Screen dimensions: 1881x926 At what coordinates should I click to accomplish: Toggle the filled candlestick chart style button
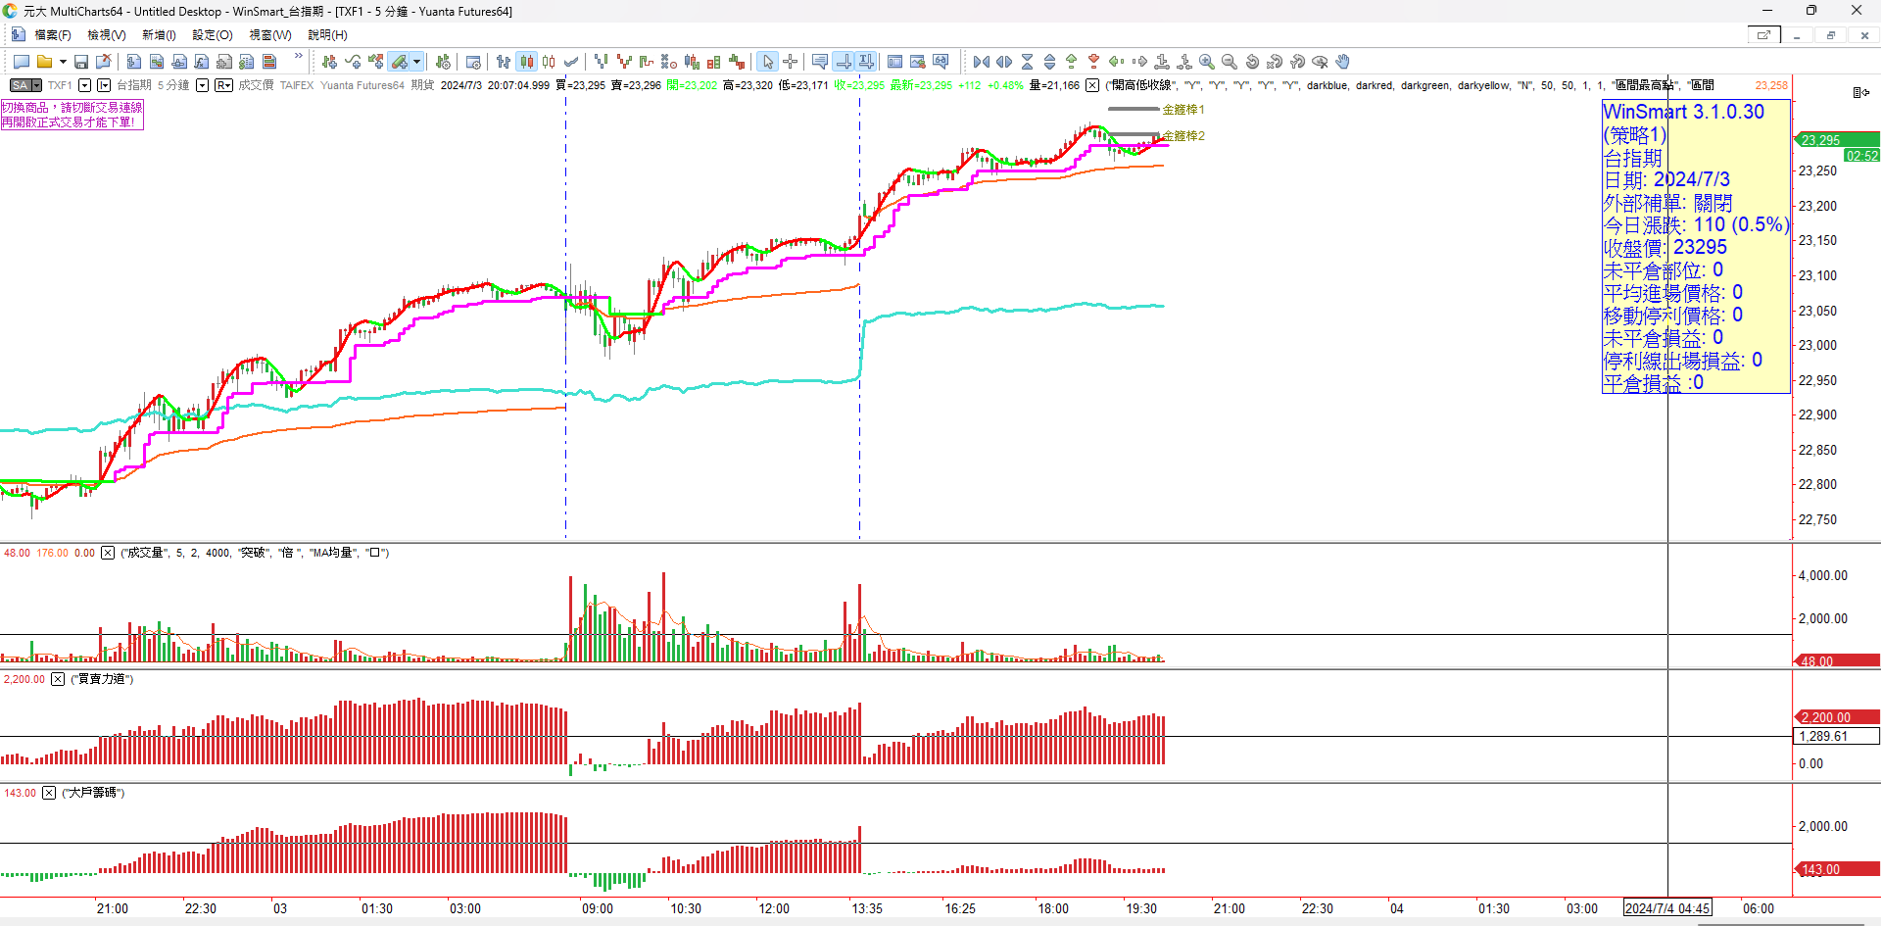(527, 62)
